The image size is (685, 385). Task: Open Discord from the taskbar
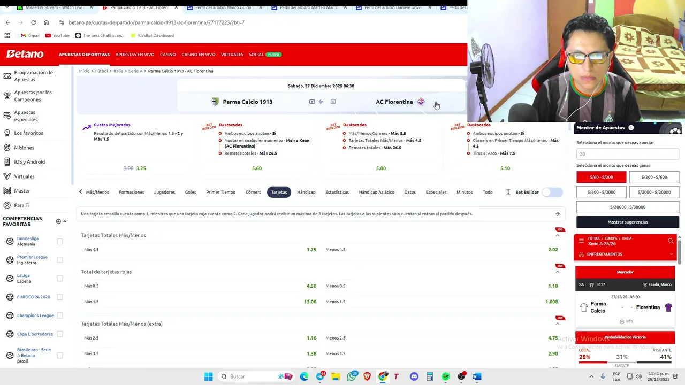coord(414,376)
